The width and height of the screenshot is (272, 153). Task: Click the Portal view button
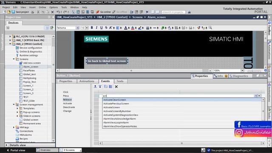tap(16, 150)
